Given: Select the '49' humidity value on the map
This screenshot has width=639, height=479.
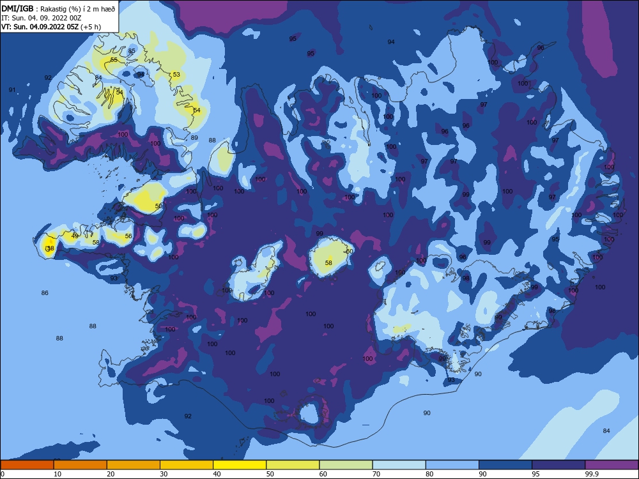Looking at the screenshot, I should 75,236.
